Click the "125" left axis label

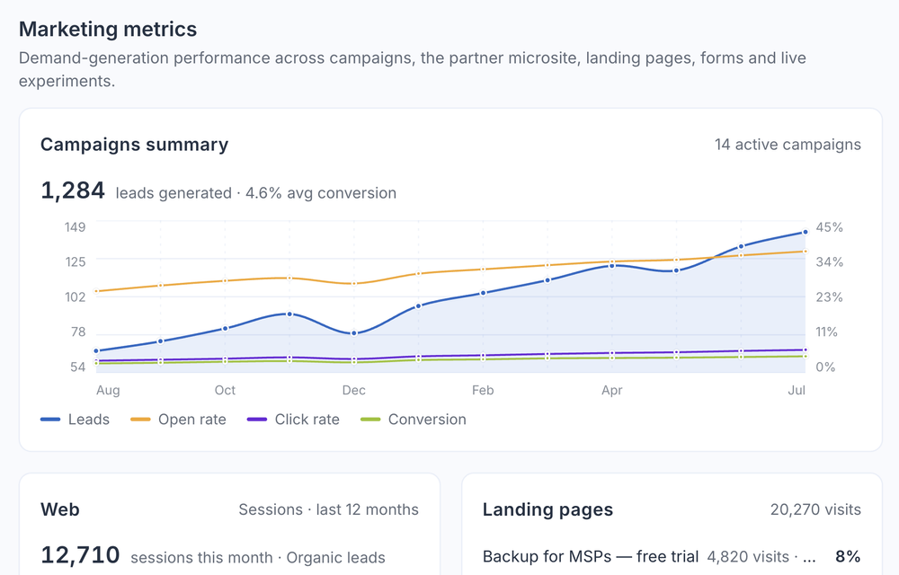pos(76,262)
